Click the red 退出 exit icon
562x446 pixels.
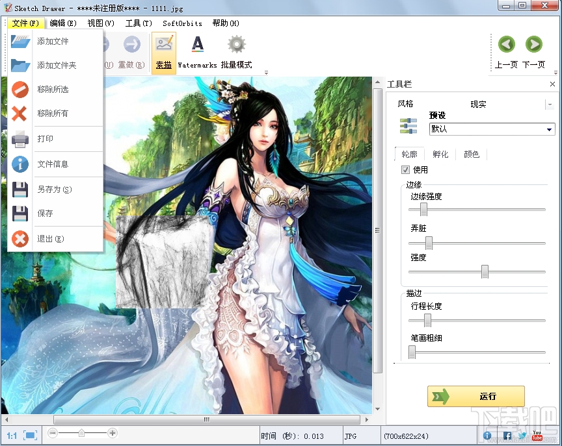(x=20, y=238)
